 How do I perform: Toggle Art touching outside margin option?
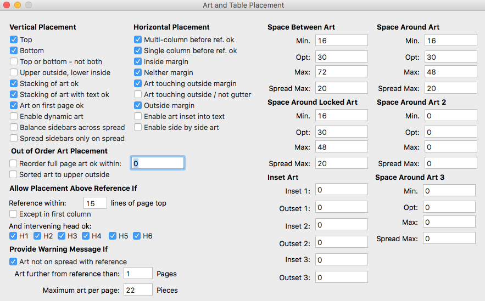[x=138, y=84]
